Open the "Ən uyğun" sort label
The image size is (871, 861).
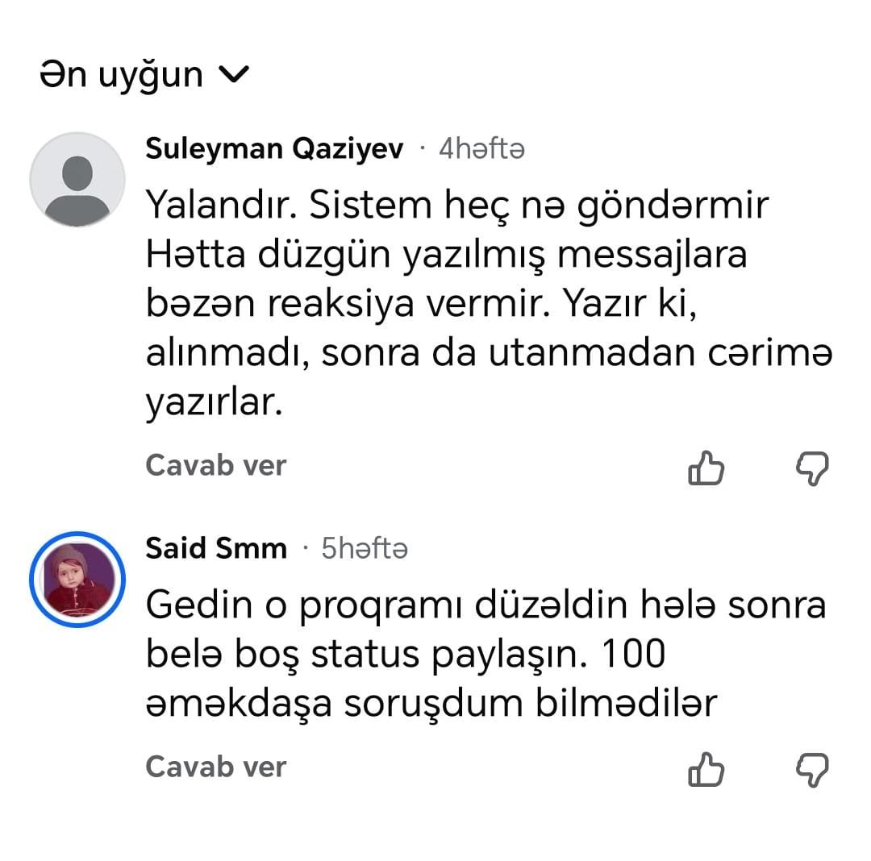pos(122,75)
